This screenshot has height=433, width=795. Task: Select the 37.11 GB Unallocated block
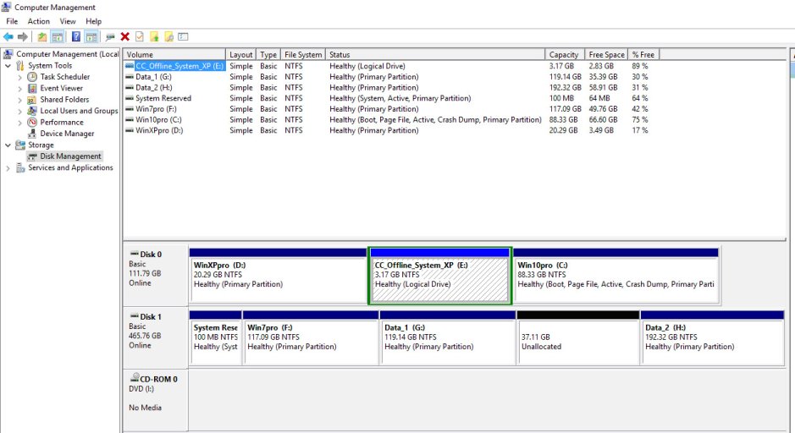coord(578,337)
